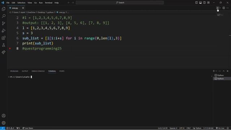231x130 pixels.
Task: Click the 'OneDrive' breadcrumb folder
Action: point(31,12)
